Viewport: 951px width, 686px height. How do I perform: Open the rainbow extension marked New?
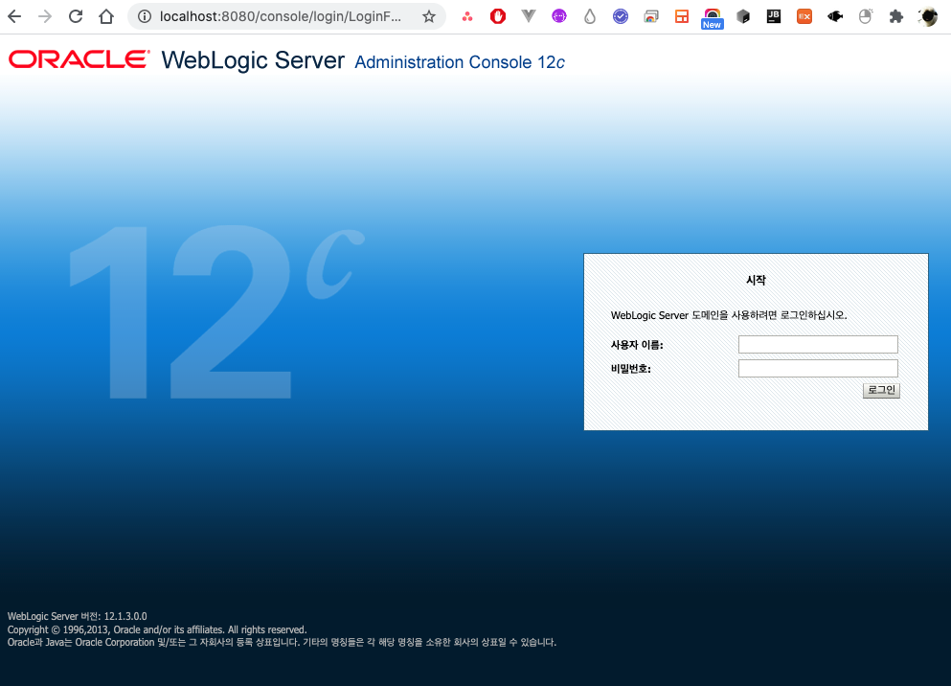pos(712,18)
